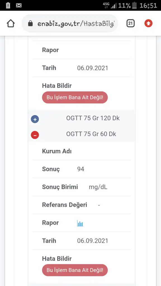Tap the lower Bu İşlem Bana Ait Değil! button
161x286 pixels.
pos(75,270)
